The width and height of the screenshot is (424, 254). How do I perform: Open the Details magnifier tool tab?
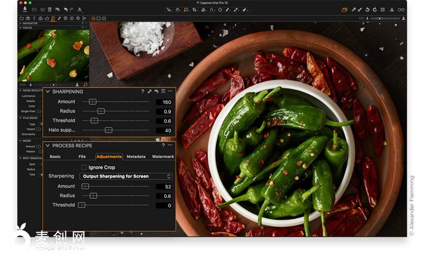pos(53,19)
